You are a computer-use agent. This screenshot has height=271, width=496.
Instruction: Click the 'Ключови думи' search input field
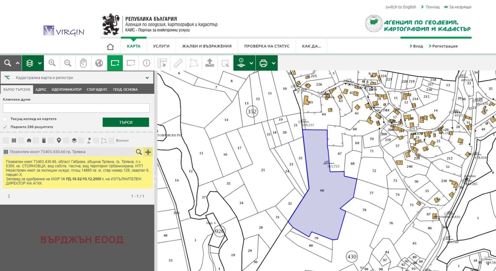pos(76,108)
